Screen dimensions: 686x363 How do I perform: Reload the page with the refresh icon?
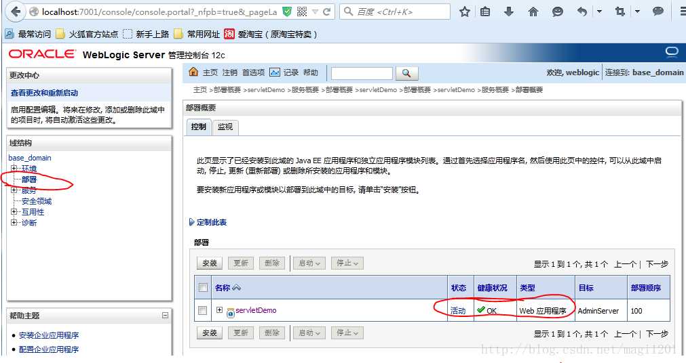(x=326, y=12)
